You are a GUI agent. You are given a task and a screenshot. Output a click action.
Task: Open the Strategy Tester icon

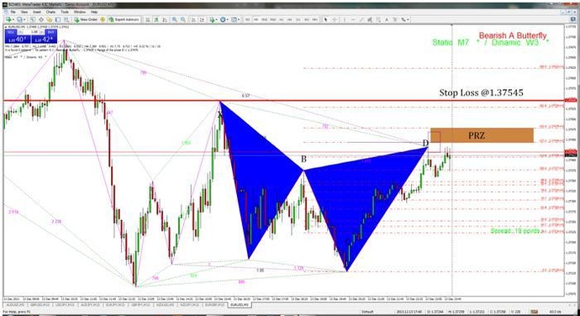click(x=66, y=19)
